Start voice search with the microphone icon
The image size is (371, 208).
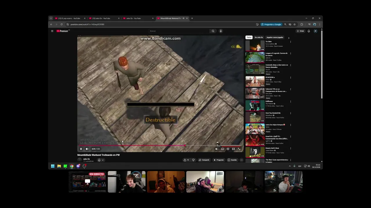(x=221, y=31)
